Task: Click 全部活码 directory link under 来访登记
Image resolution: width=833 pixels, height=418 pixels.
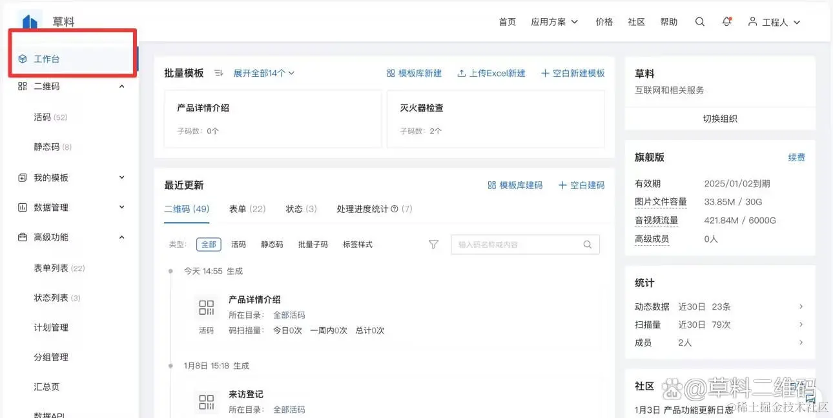Action: [x=289, y=410]
